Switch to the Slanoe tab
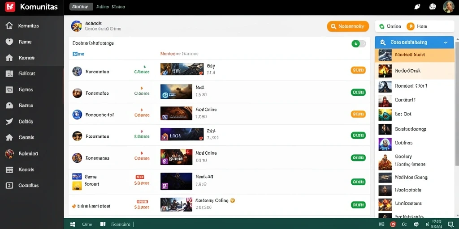 click(118, 7)
